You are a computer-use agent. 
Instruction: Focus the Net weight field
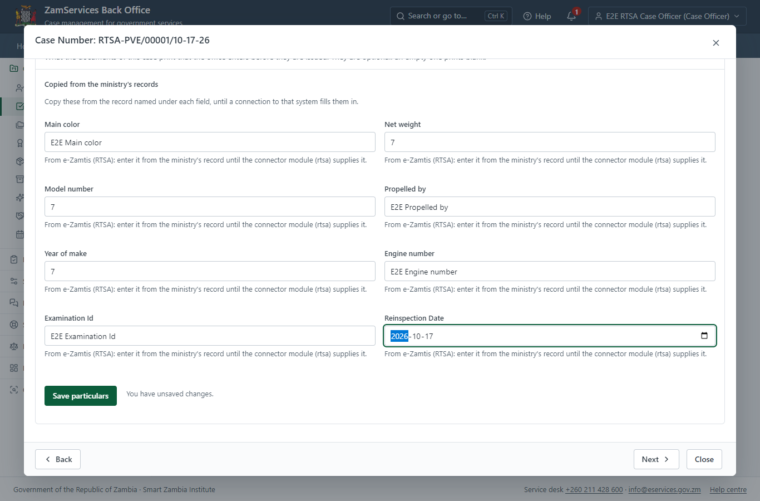[550, 142]
